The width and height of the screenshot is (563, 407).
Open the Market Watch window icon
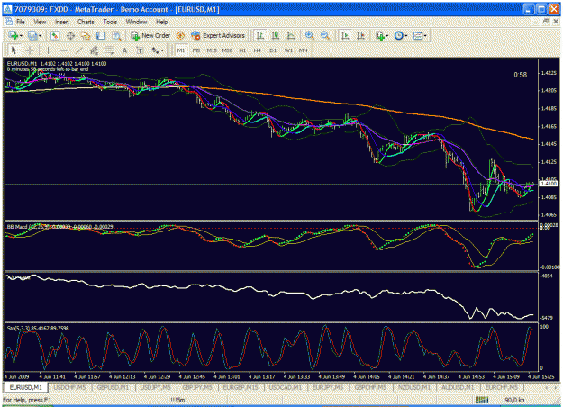click(55, 35)
